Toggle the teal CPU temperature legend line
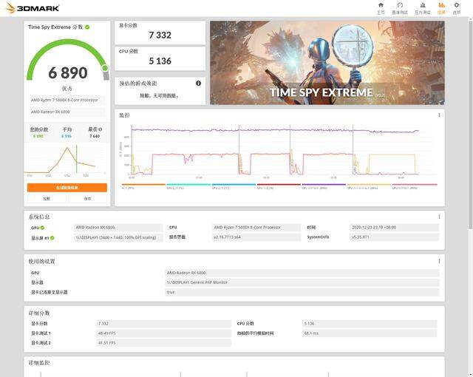The height and width of the screenshot is (377, 473). coord(188,186)
